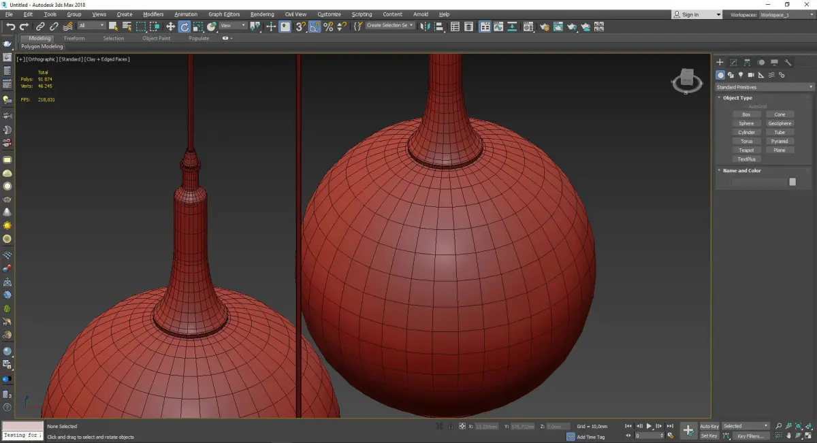This screenshot has width=817, height=443.
Task: Collapse the Object Type rollout
Action: click(x=737, y=98)
